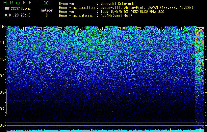The width and height of the screenshot is (207, 132).
Task: Click the 0.6 kHz axis label
Action: coord(3,125)
